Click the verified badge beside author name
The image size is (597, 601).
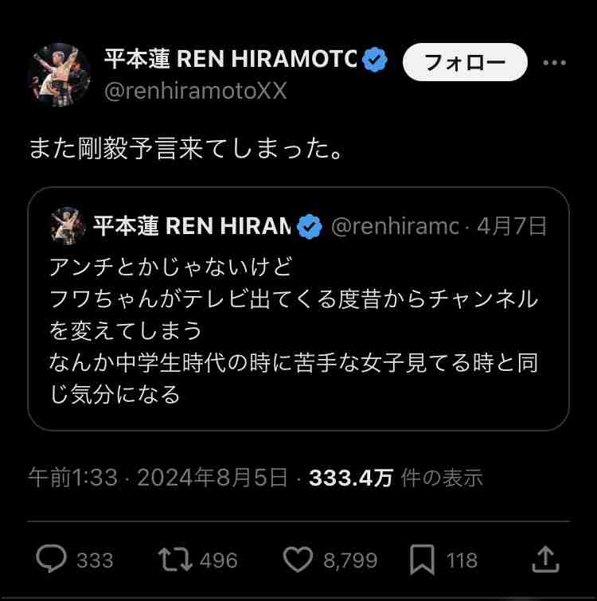pyautogui.click(x=376, y=60)
